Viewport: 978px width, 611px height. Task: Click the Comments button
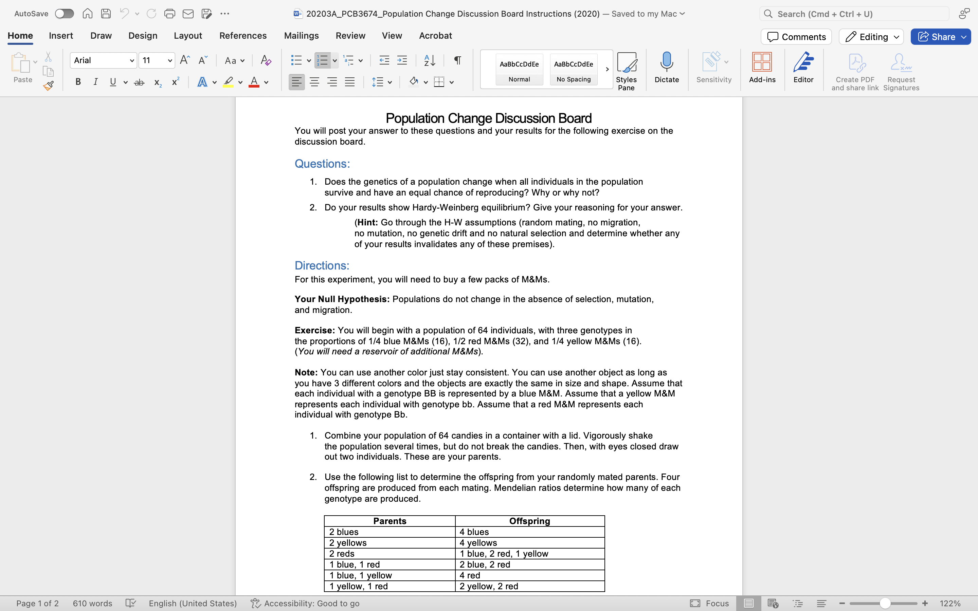click(x=796, y=37)
